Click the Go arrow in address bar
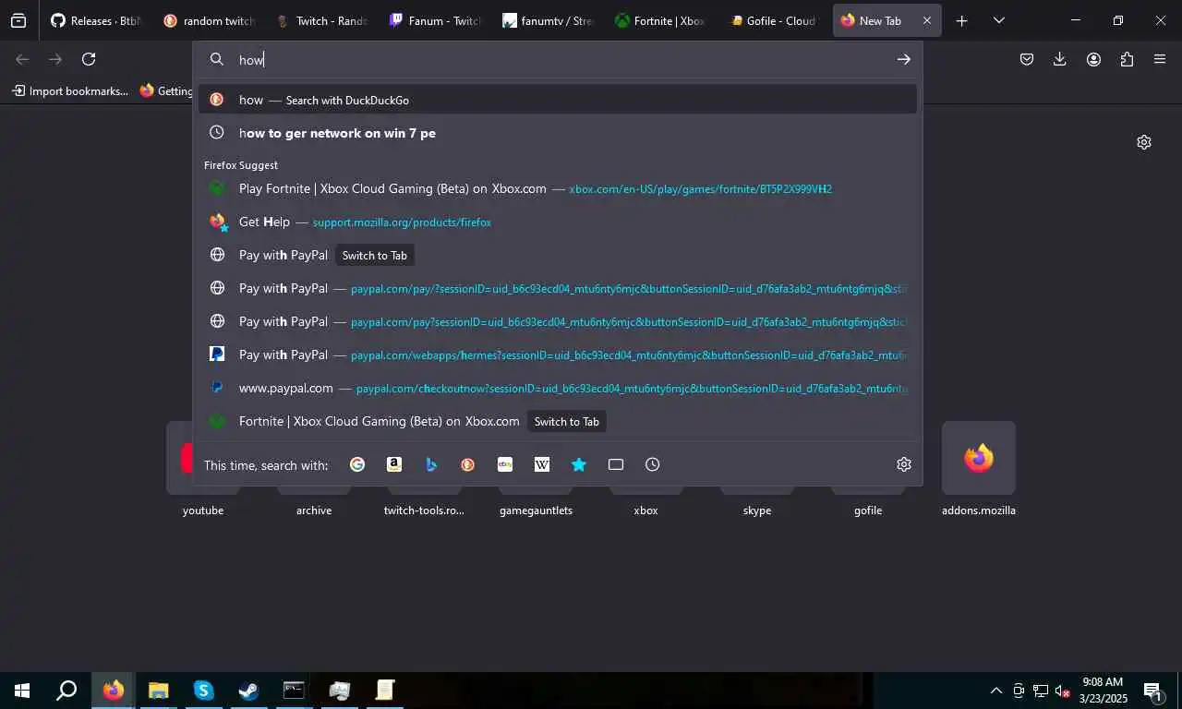This screenshot has width=1182, height=709. (x=903, y=59)
